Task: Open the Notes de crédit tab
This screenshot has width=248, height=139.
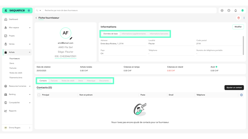Action: click(x=68, y=81)
